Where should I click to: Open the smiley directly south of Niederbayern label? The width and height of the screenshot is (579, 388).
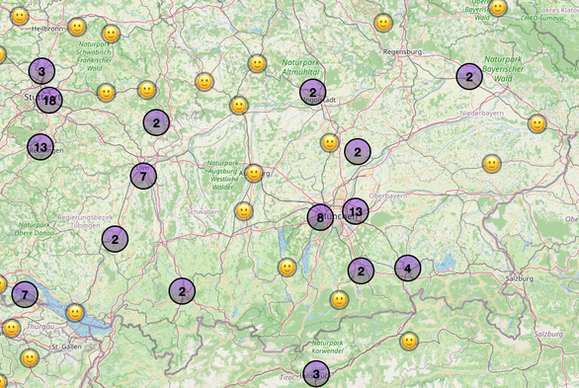pos(491,164)
